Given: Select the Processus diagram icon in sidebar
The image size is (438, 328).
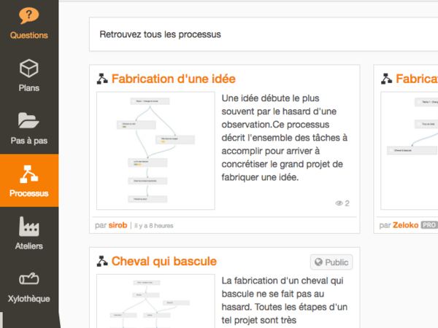Looking at the screenshot, I should point(29,173).
